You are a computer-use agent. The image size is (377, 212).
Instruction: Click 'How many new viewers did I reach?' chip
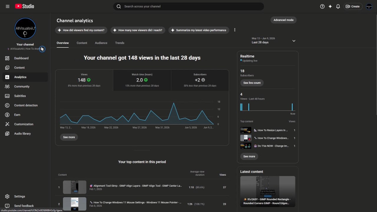click(x=138, y=30)
